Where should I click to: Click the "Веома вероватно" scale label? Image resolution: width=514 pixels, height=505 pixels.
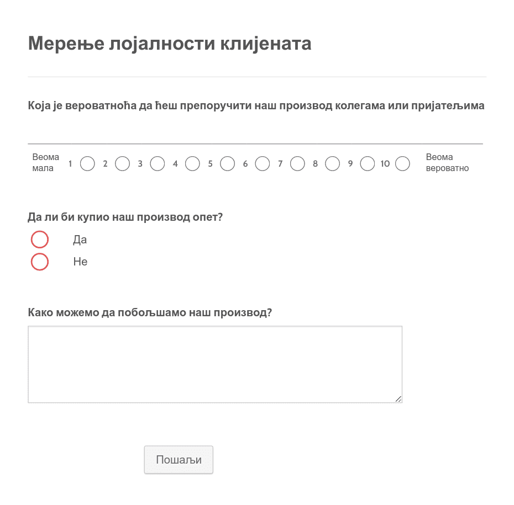[x=447, y=163]
